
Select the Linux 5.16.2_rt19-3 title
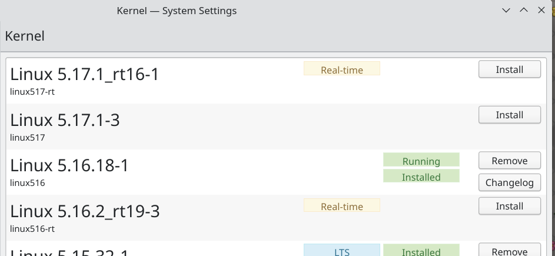tap(85, 211)
